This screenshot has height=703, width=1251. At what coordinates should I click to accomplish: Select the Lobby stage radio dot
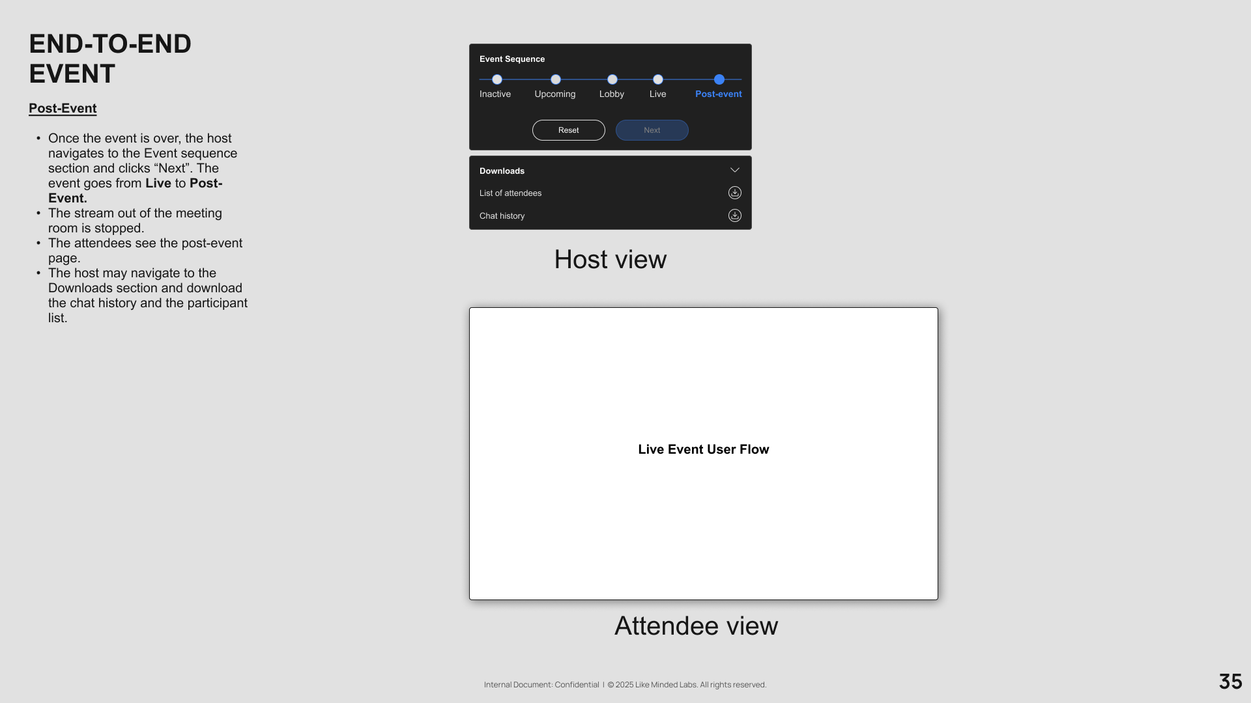pyautogui.click(x=612, y=79)
